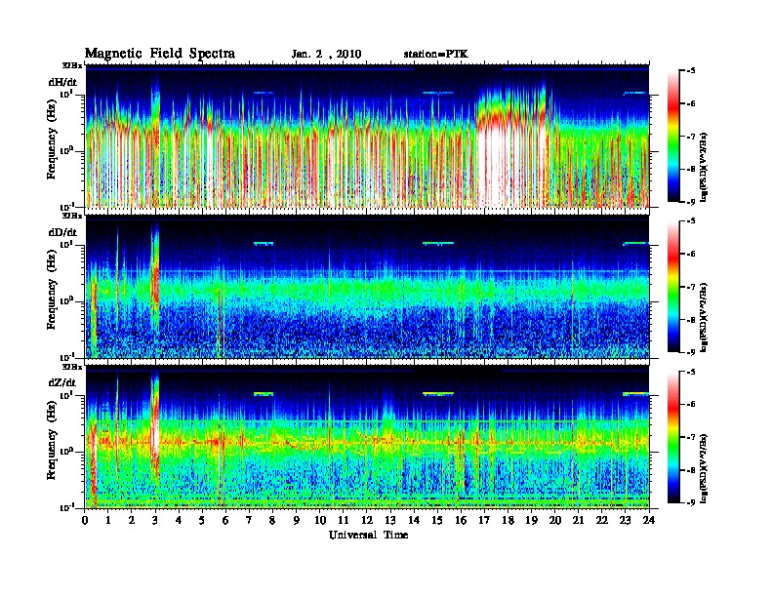
Task: Click the 10^0 tick label on dD/dt frequency axis
Action: [67, 300]
